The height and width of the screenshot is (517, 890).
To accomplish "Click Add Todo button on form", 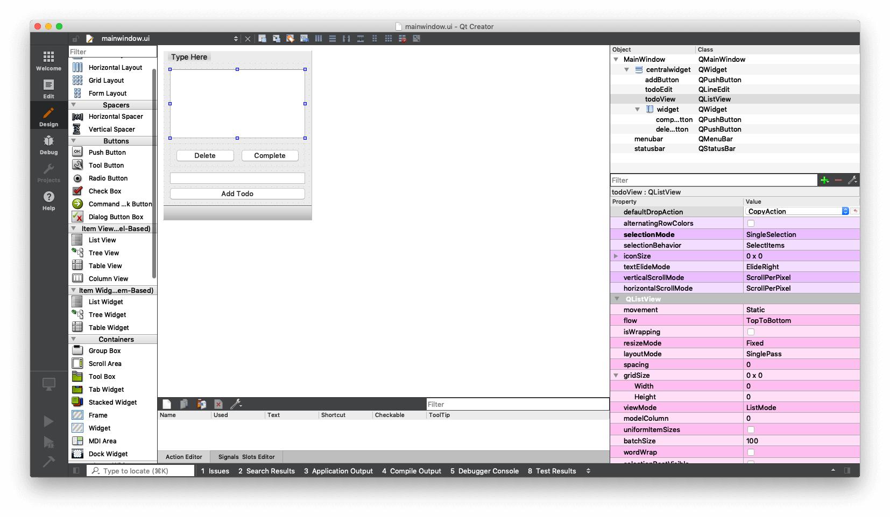I will tap(237, 193).
